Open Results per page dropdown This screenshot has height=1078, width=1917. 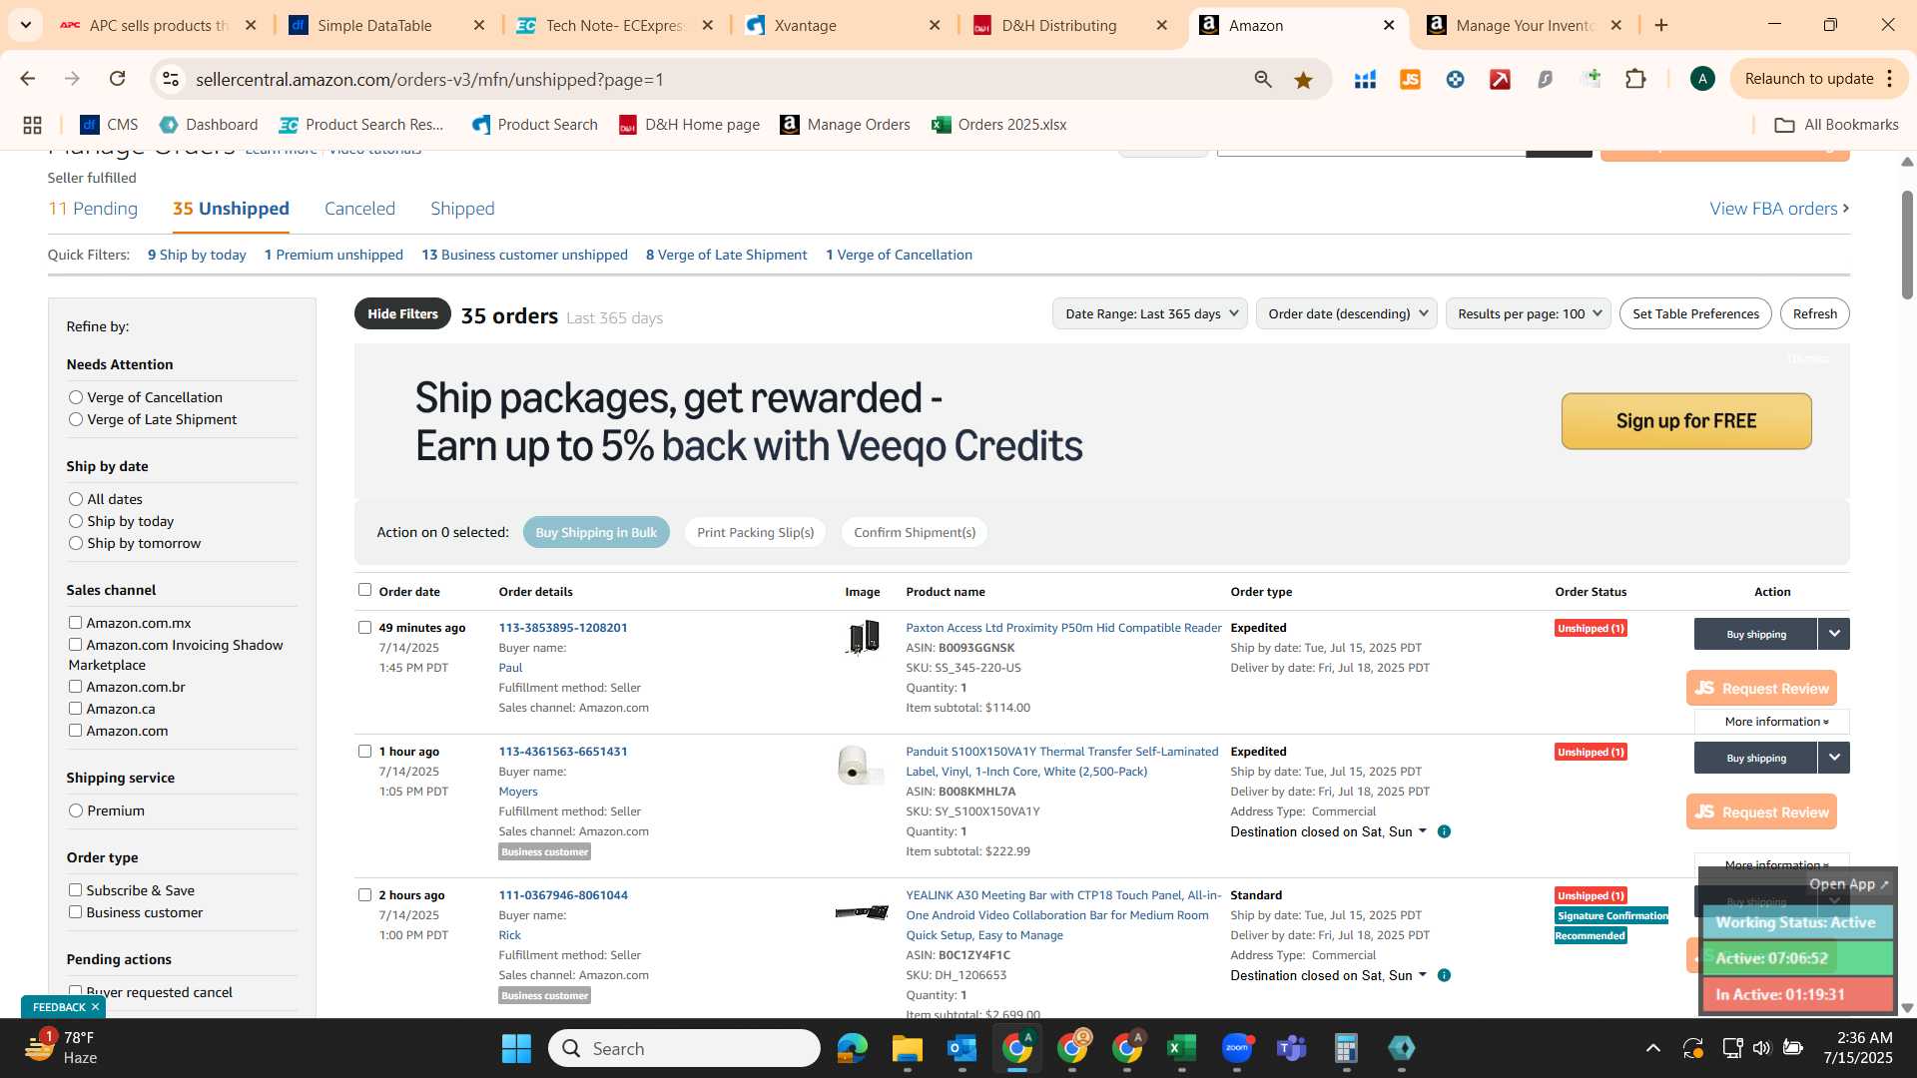pos(1528,313)
